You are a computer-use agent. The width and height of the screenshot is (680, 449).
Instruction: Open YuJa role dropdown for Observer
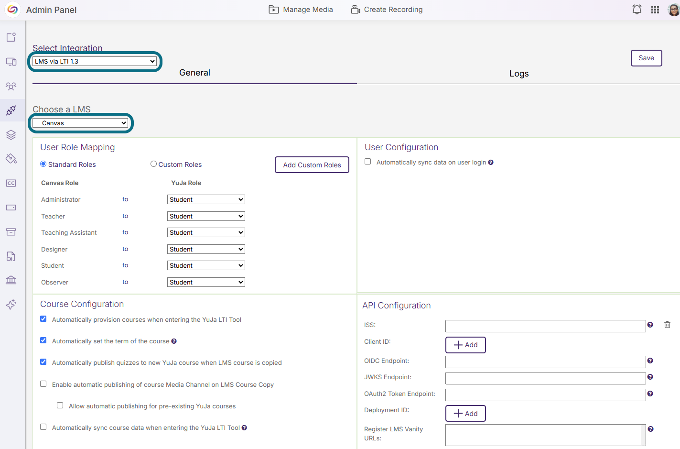pos(206,282)
